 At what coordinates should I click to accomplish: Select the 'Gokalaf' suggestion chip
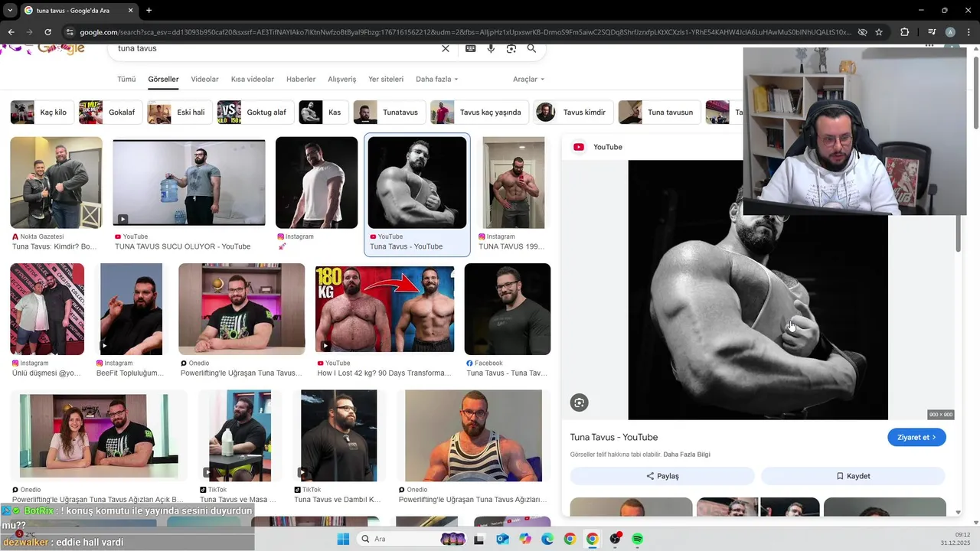coord(111,112)
